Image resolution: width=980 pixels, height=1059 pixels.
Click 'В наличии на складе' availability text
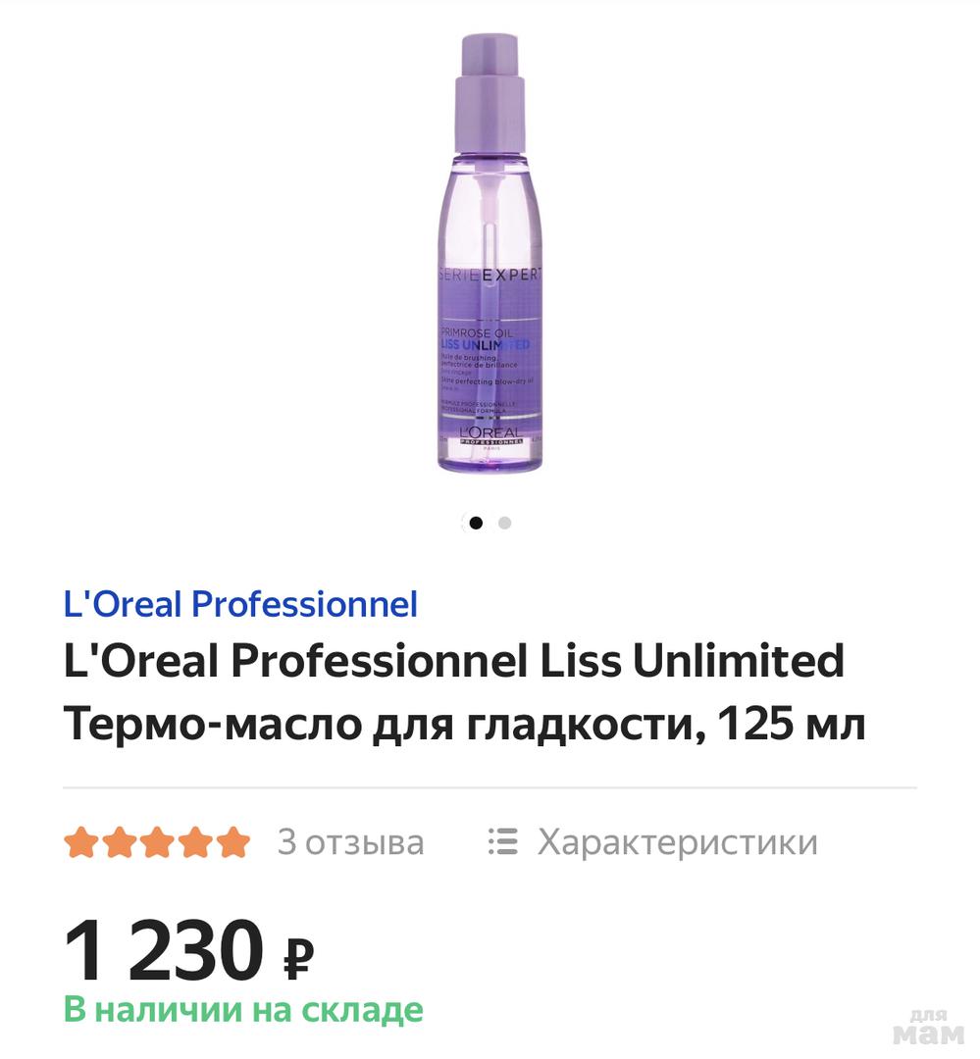point(243,1010)
